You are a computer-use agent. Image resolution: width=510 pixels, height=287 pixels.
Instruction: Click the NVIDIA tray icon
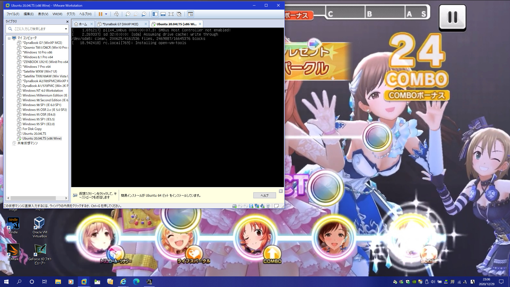point(414,282)
